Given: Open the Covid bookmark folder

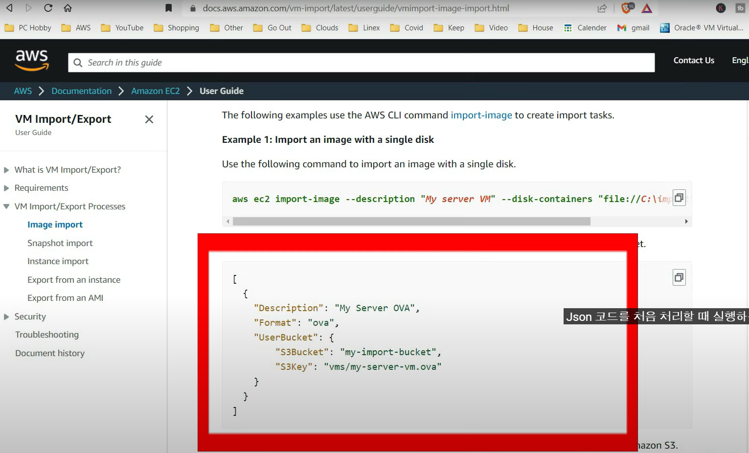Looking at the screenshot, I should (x=407, y=28).
